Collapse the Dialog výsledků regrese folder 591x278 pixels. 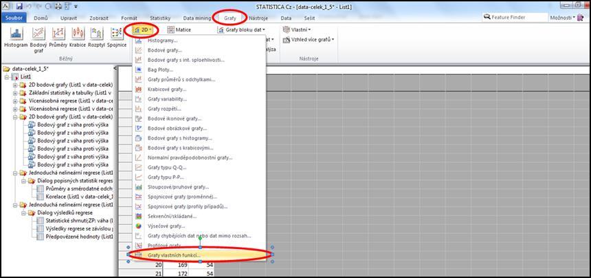(x=23, y=213)
